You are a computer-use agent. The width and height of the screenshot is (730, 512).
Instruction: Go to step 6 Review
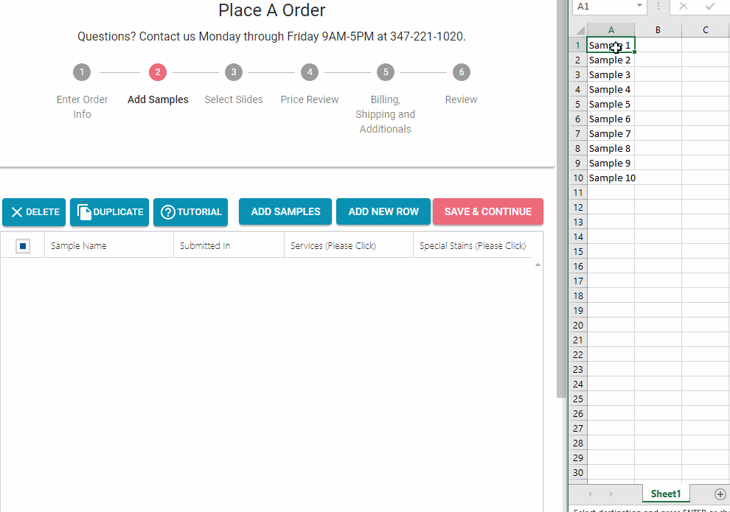pyautogui.click(x=461, y=72)
